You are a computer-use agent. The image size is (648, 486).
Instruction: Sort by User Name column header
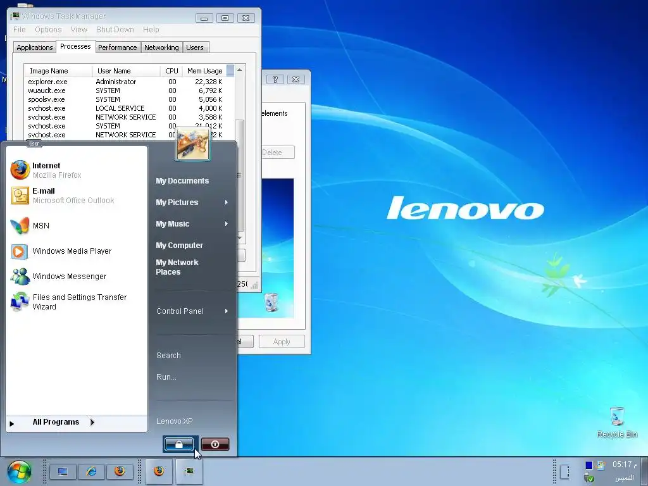tap(126, 71)
